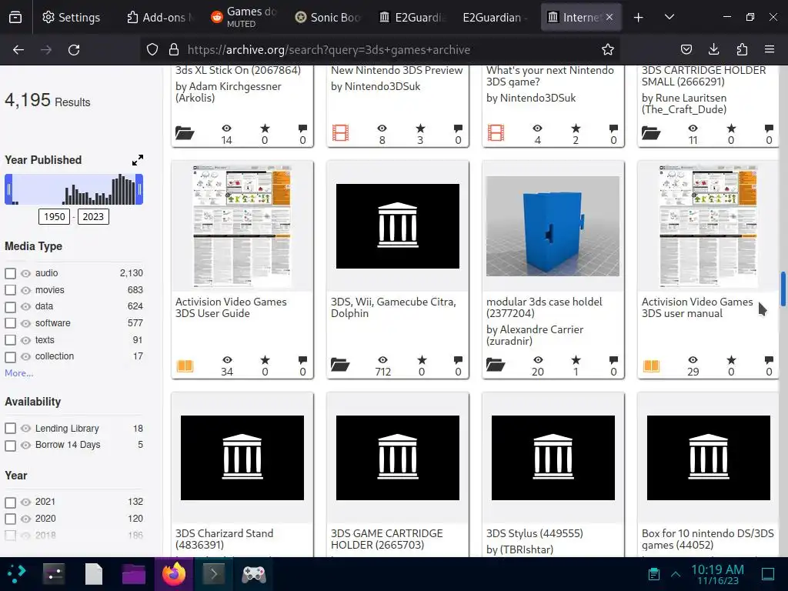The height and width of the screenshot is (591, 788).
Task: Edit the 2023 end year field
Action: coord(93,216)
